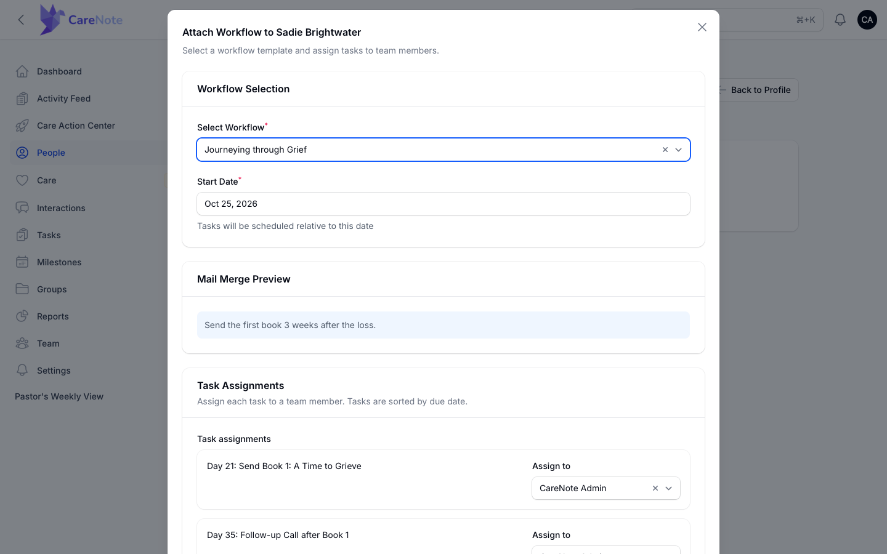
Task: Select Tasks in the sidebar
Action: click(49, 235)
